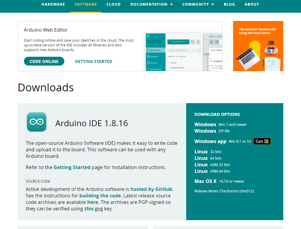Expand the Community dropdown menu
The height and width of the screenshot is (229, 301).
(x=198, y=4)
